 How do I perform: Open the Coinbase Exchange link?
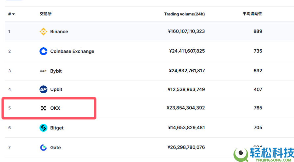click(x=72, y=51)
